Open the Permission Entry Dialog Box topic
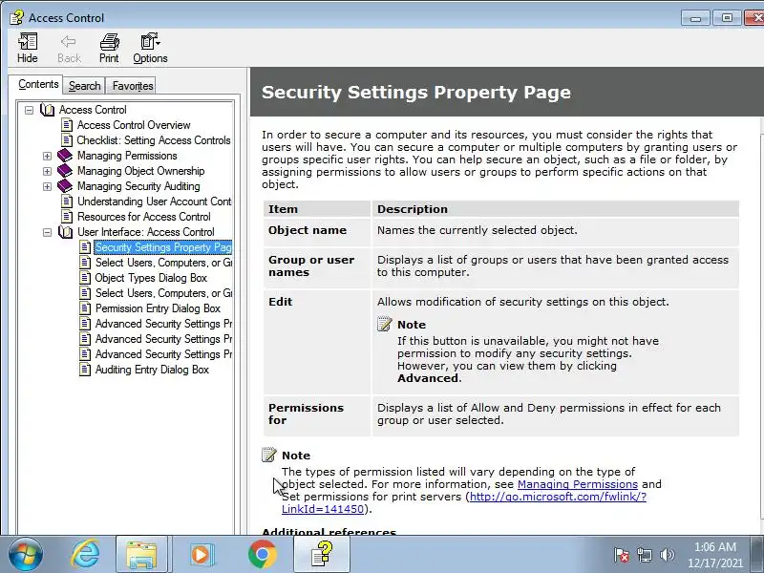 click(158, 308)
